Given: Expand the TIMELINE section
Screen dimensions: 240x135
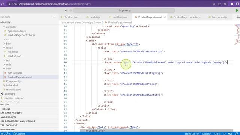Looking at the screenshot, I should 5,109.
